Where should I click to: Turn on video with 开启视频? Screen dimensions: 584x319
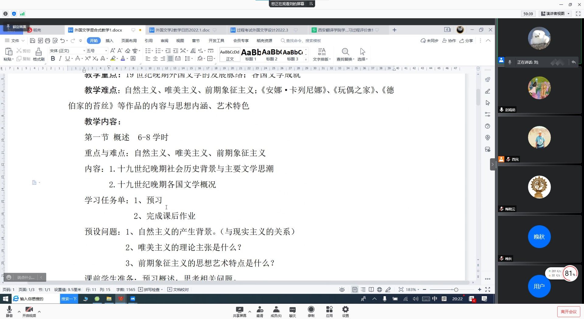[x=29, y=311]
